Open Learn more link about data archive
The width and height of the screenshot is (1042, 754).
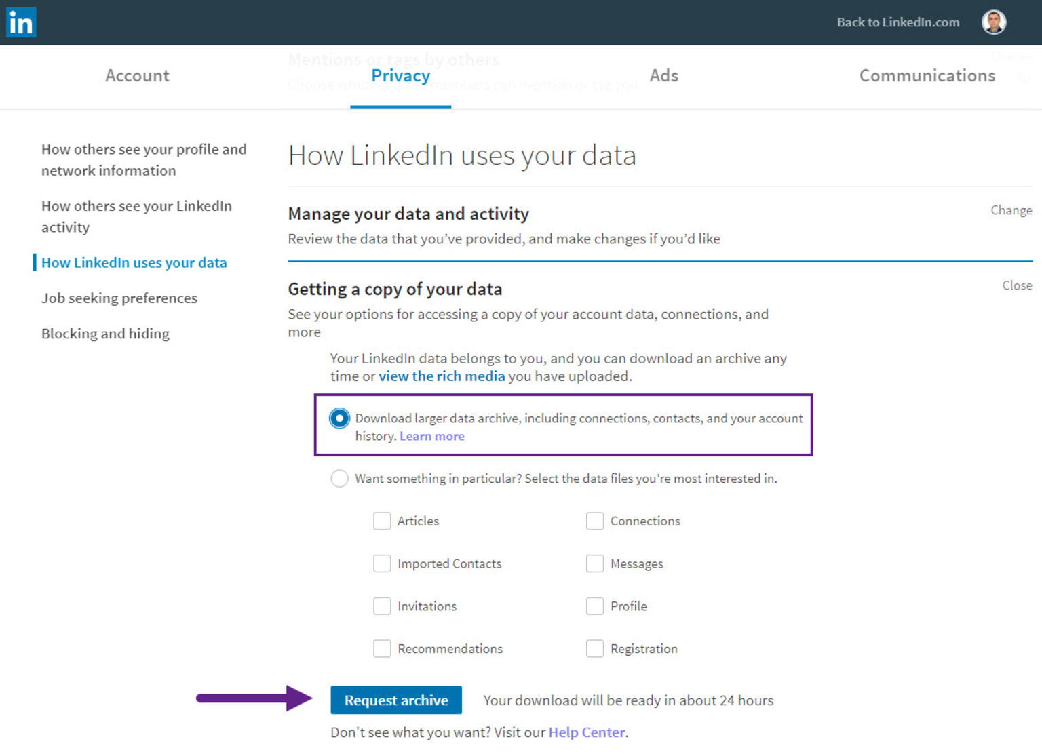(x=432, y=436)
